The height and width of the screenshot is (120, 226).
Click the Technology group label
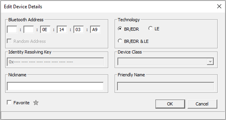coord(129,20)
